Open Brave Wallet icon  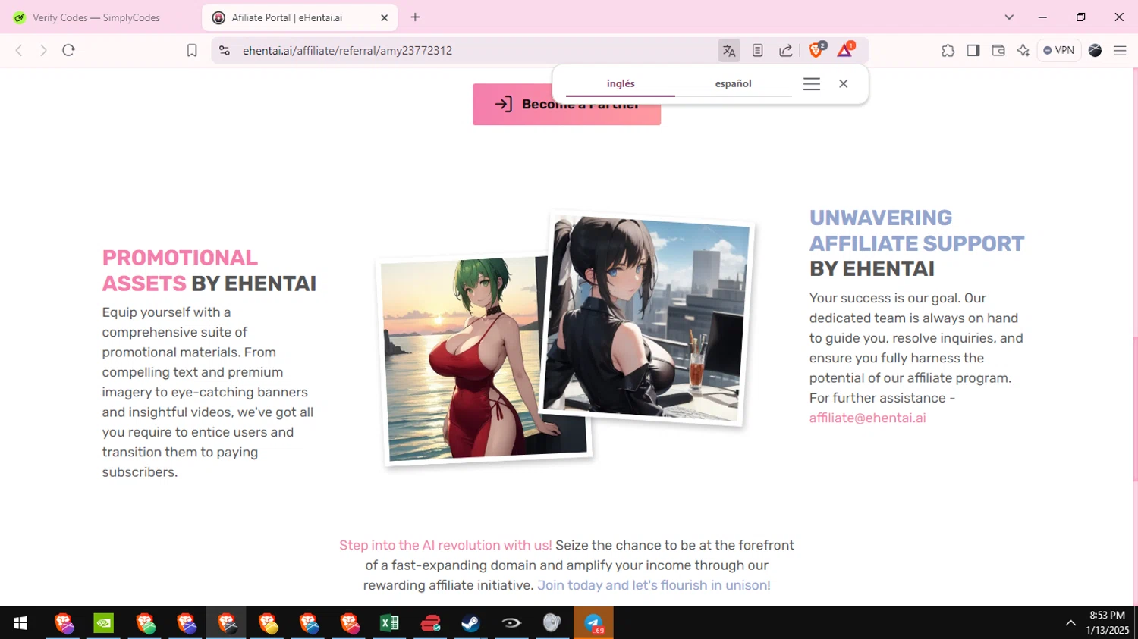(998, 50)
